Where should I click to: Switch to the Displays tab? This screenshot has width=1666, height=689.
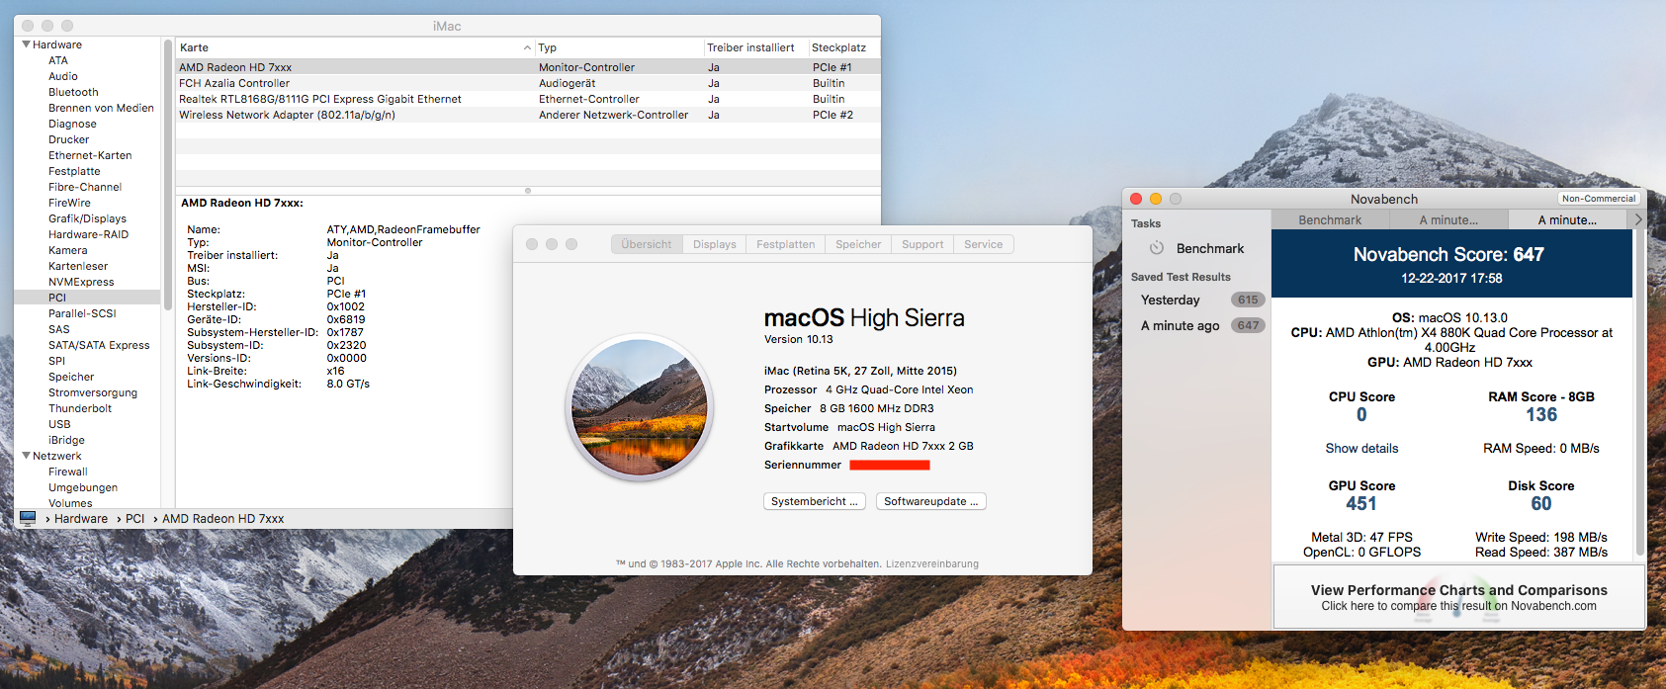714,244
